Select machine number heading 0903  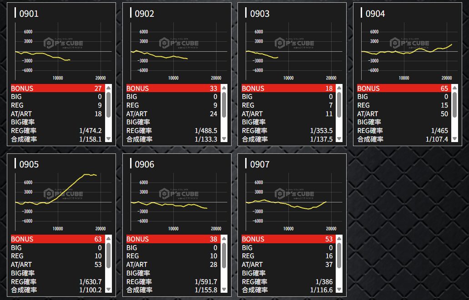pyautogui.click(x=260, y=14)
